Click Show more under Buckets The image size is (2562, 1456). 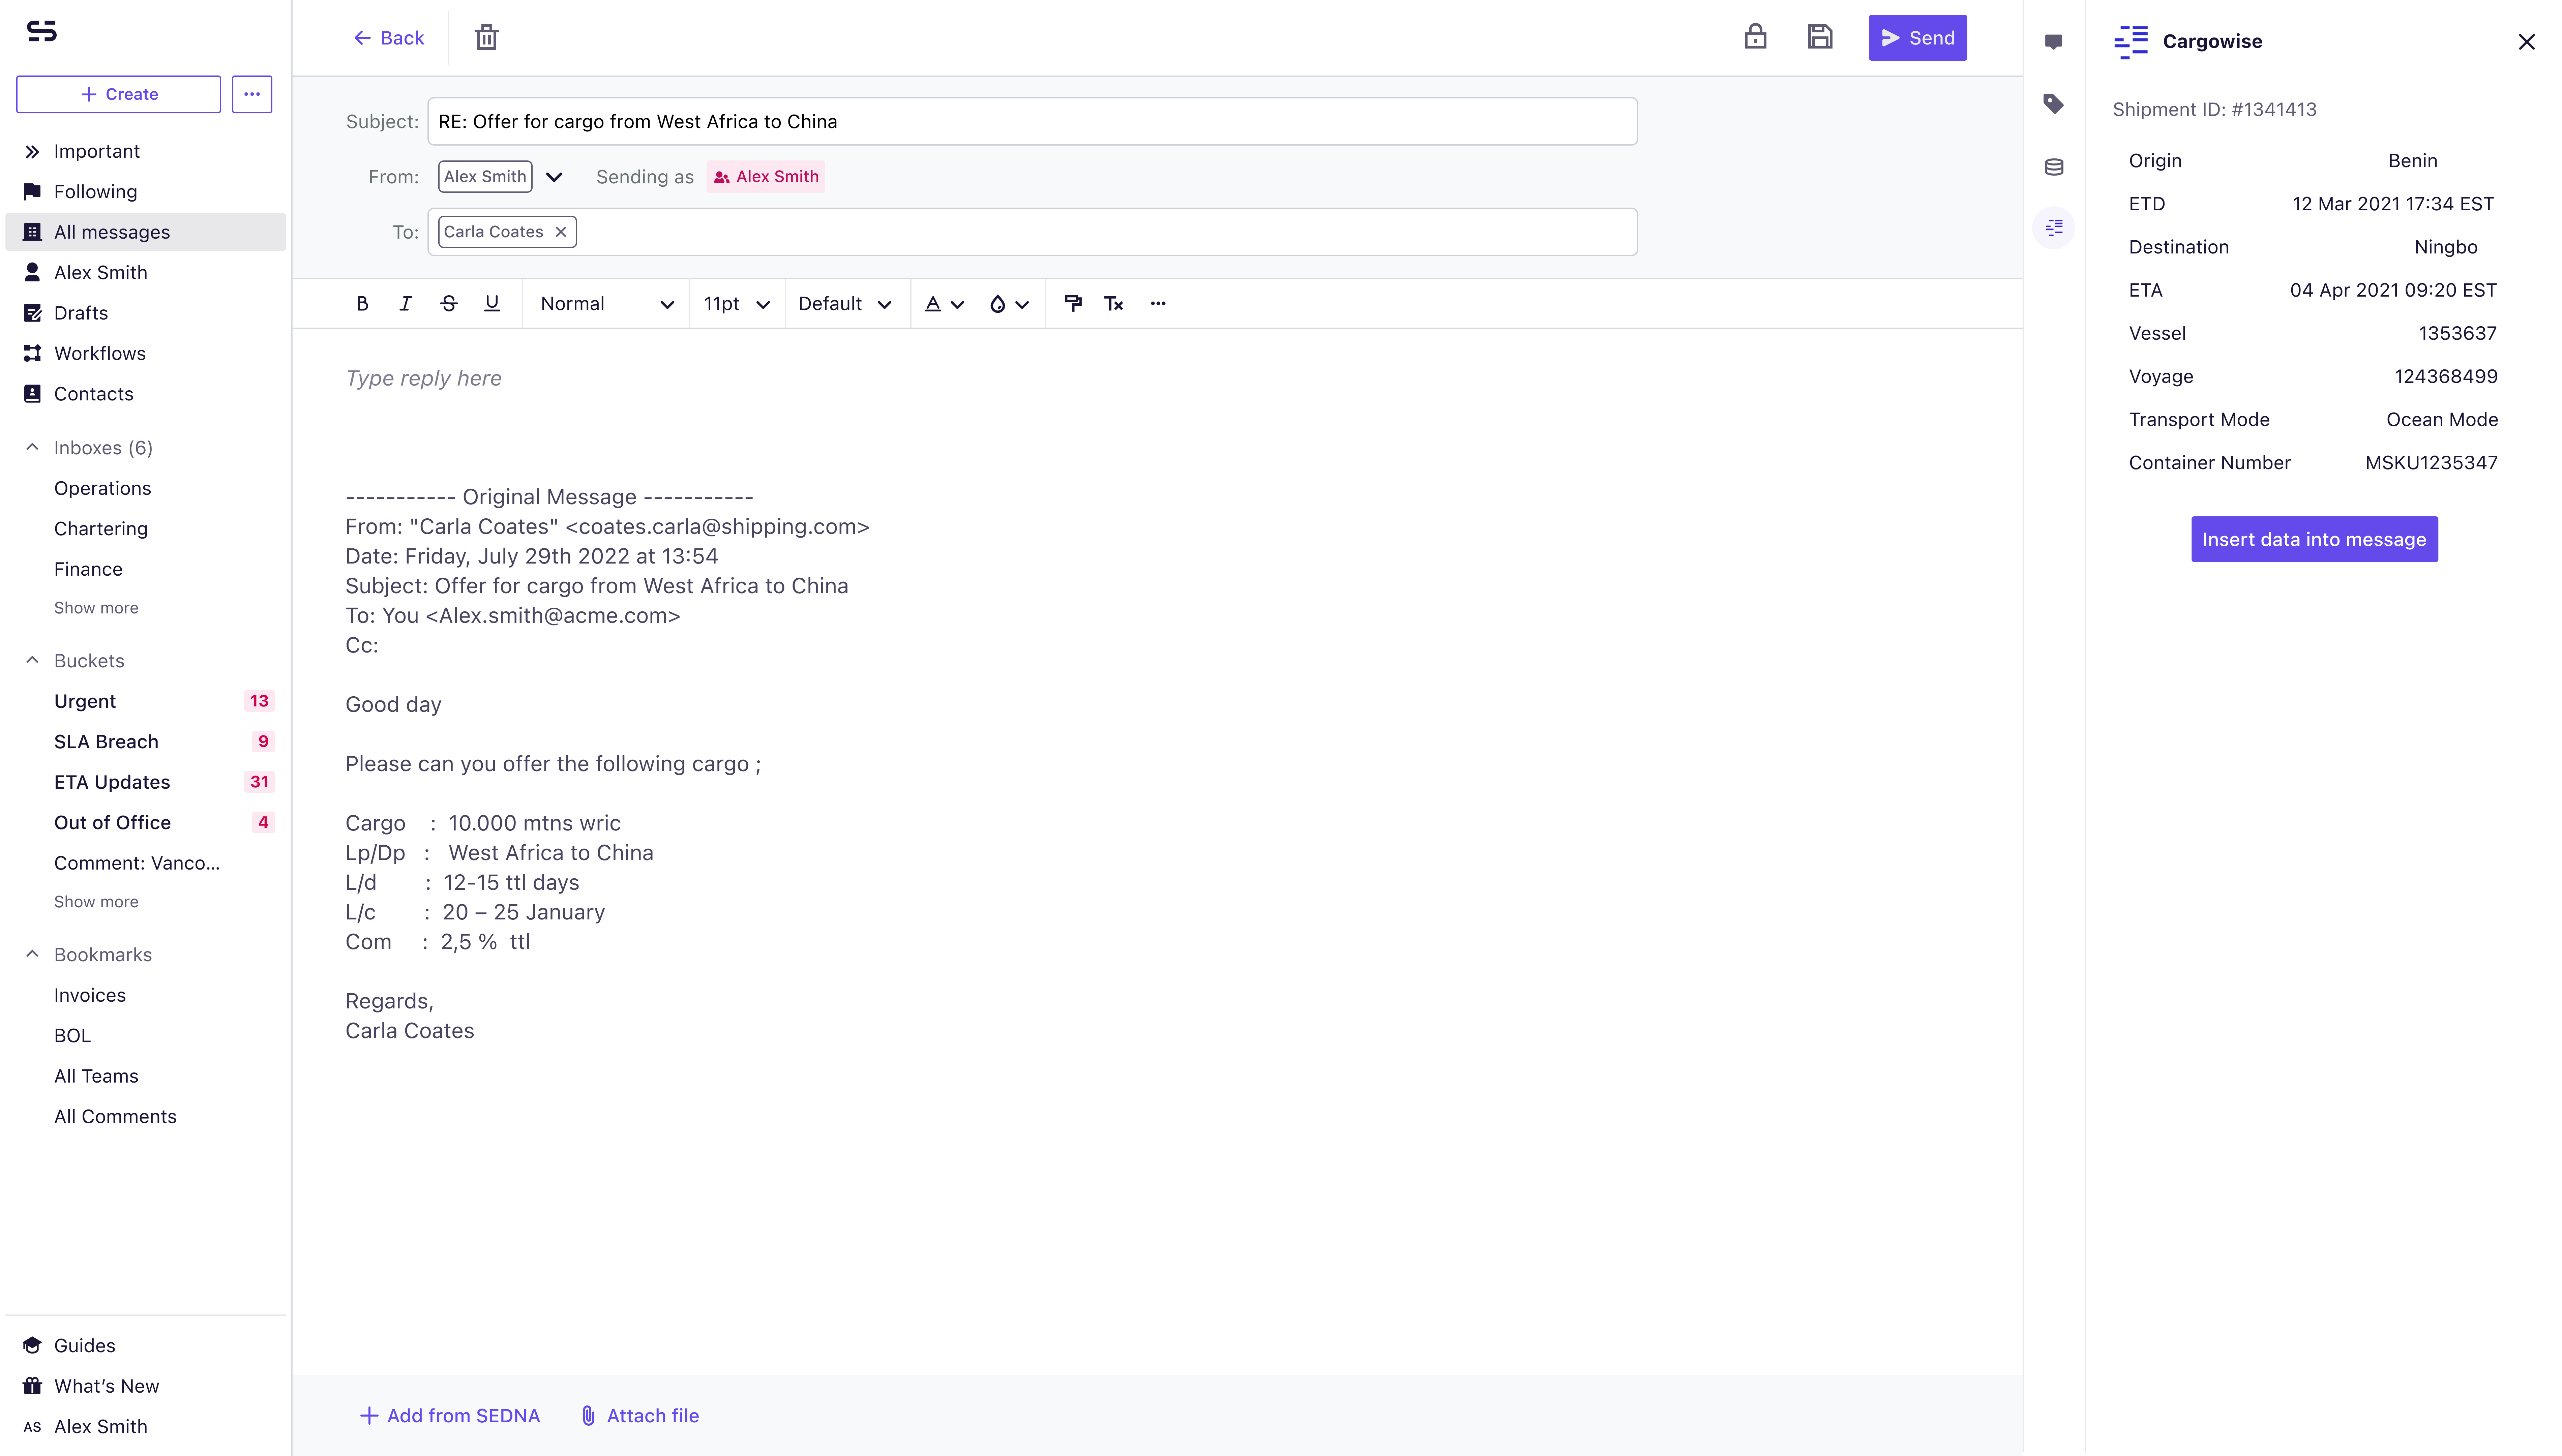[x=96, y=902]
